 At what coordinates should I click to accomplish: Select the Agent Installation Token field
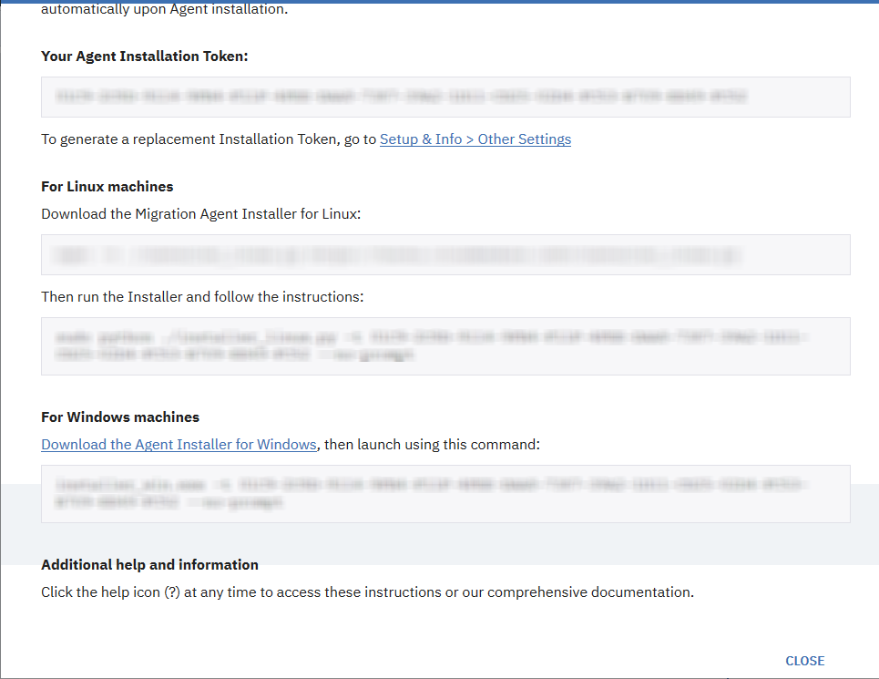pyautogui.click(x=444, y=97)
